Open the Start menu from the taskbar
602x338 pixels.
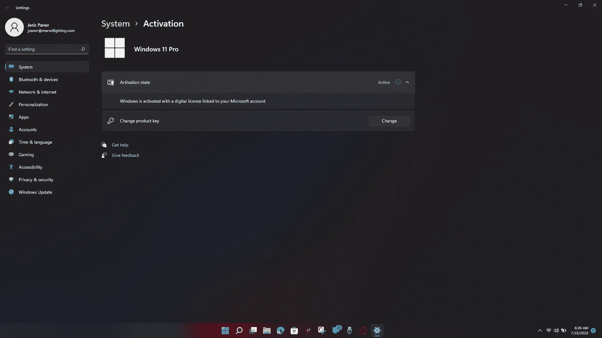(225, 330)
